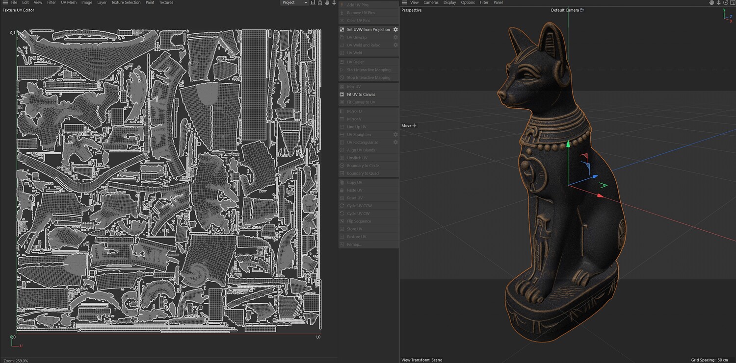The height and width of the screenshot is (363, 736).
Task: Click Mirror V
Action: coord(354,119)
